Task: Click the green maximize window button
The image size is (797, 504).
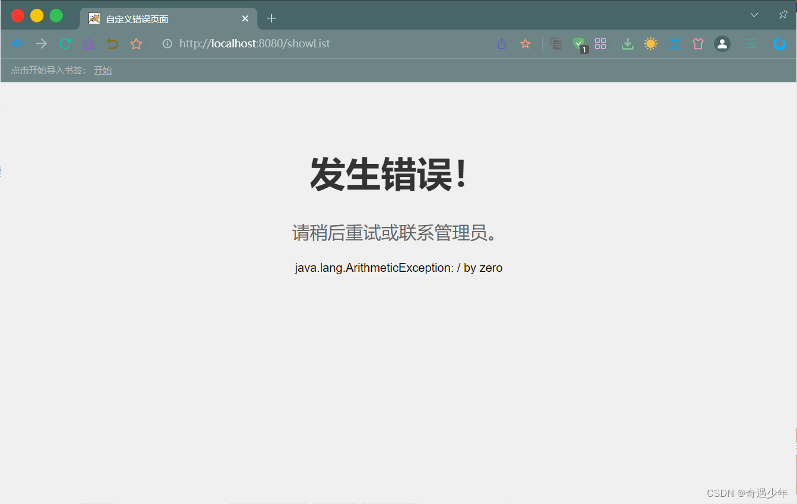Action: [56, 16]
